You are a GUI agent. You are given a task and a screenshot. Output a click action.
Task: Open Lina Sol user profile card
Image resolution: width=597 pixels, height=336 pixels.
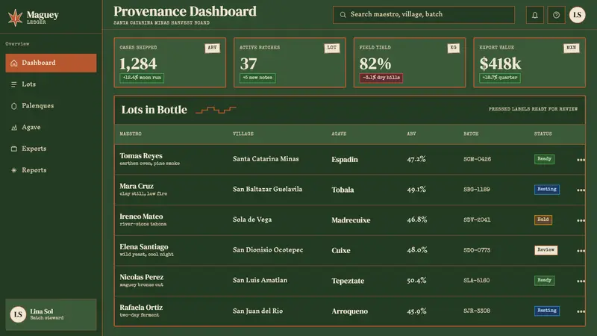click(x=51, y=314)
